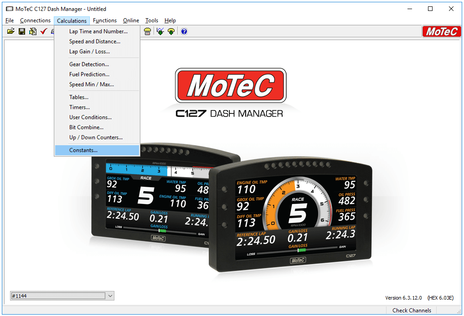The image size is (464, 316).
Task: Open the Help menu
Action: 170,20
